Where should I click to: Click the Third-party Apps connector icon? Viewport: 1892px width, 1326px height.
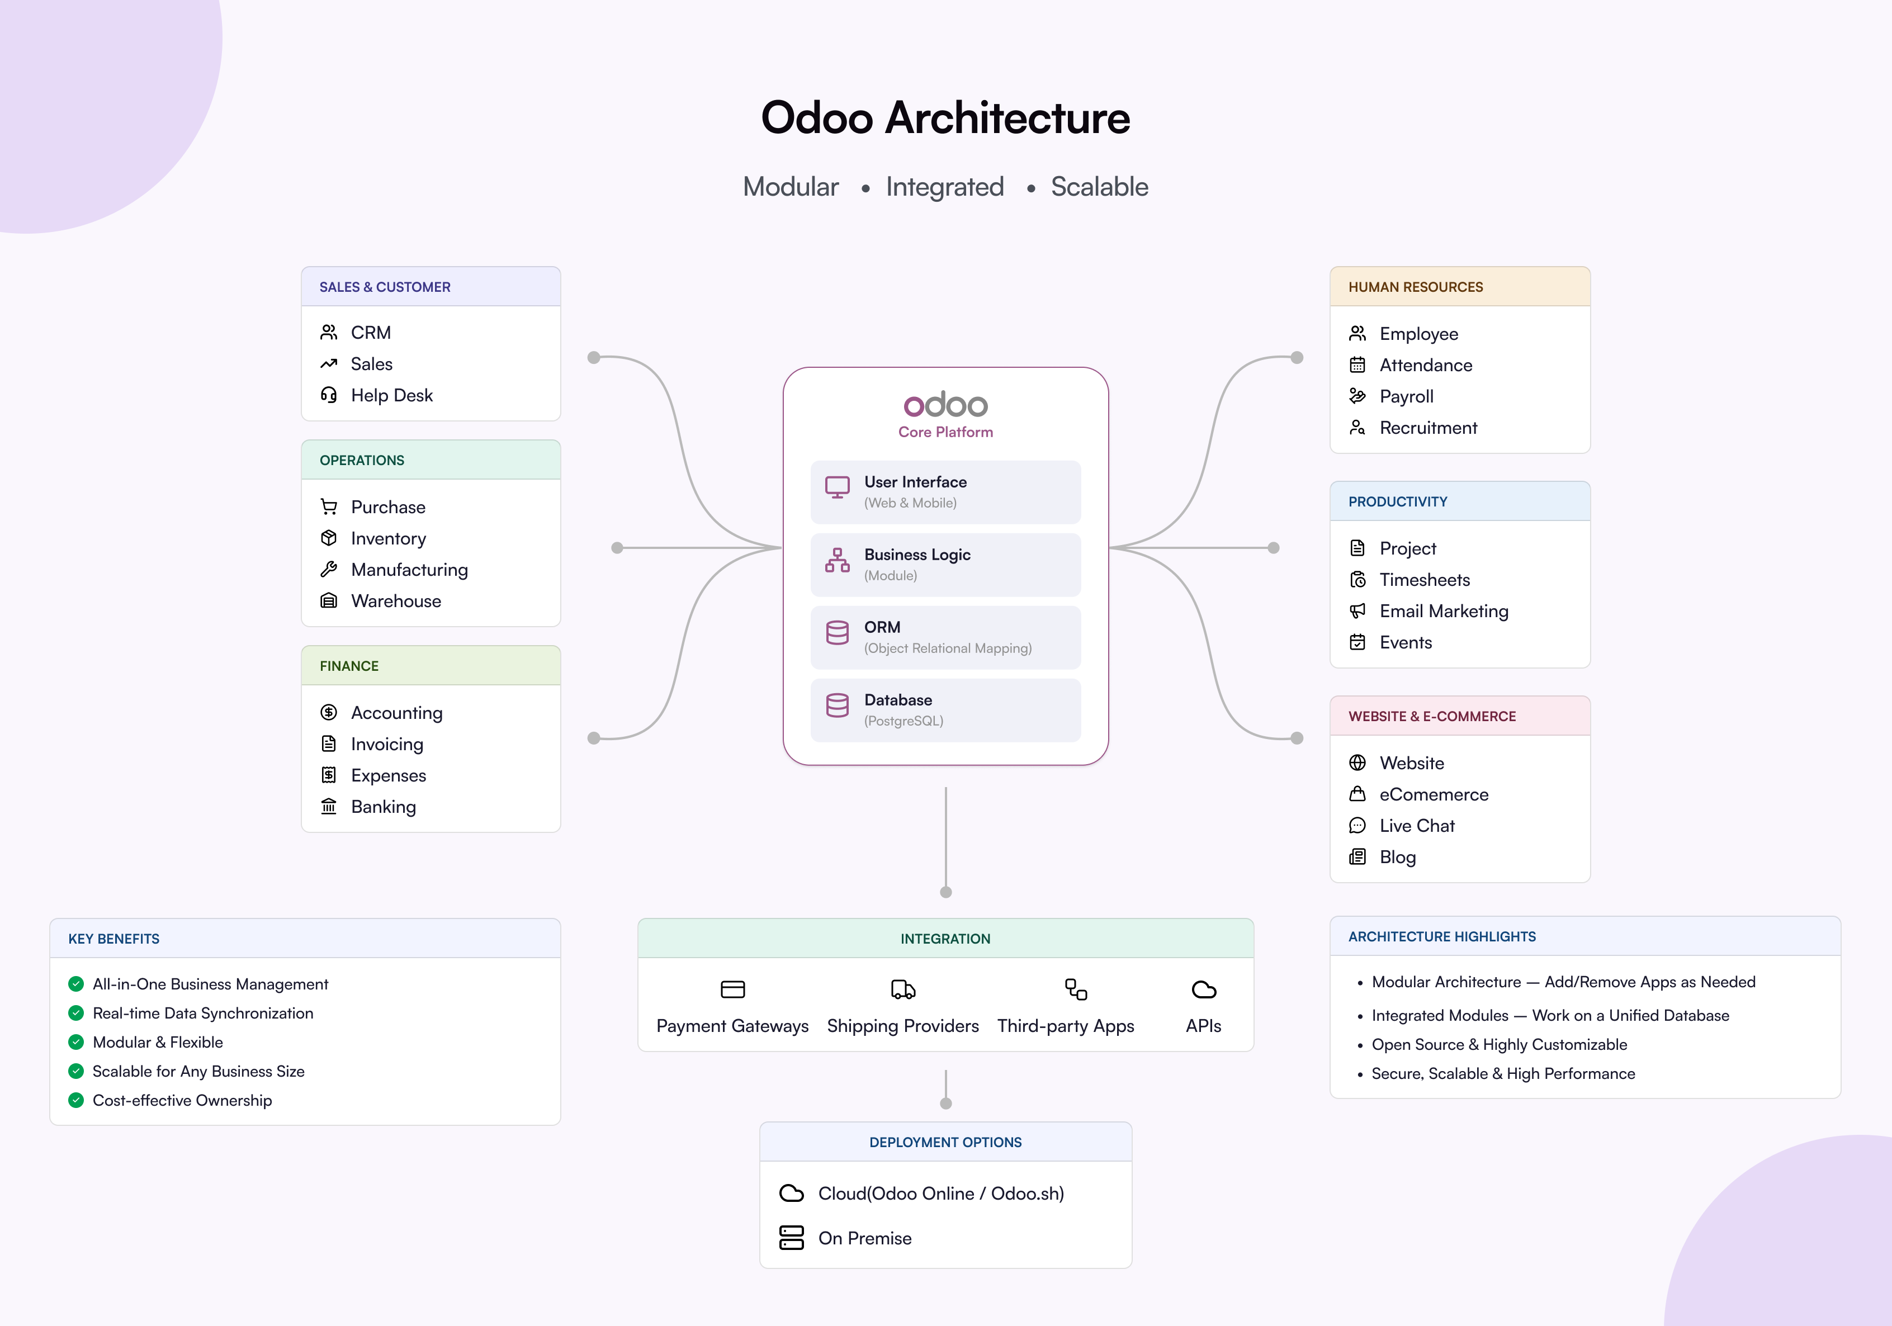1076,989
